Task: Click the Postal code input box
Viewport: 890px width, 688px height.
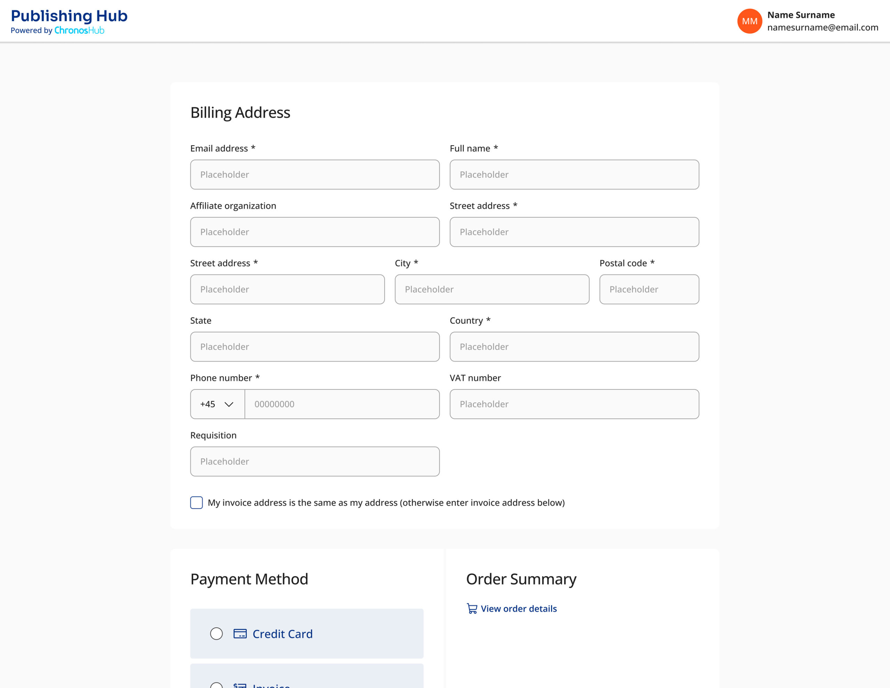Action: [x=649, y=289]
